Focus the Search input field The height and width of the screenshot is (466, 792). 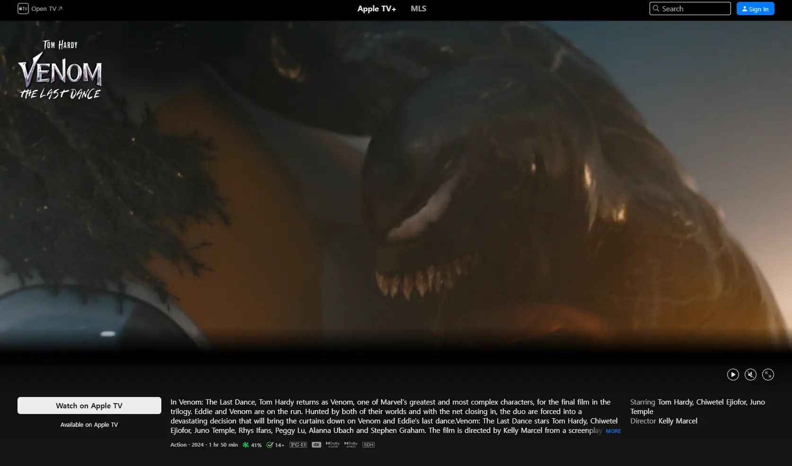[x=690, y=9]
